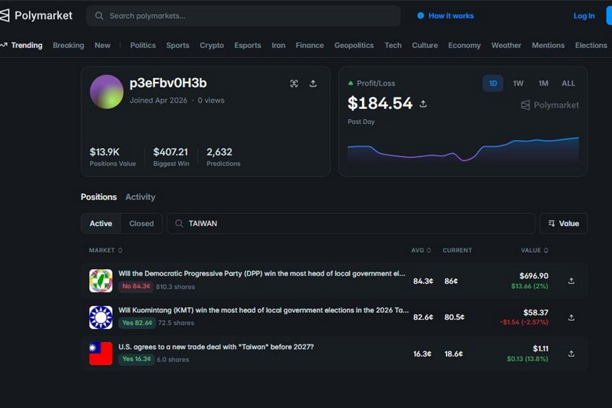Open the New category
This screenshot has height=408, width=612.
point(102,45)
